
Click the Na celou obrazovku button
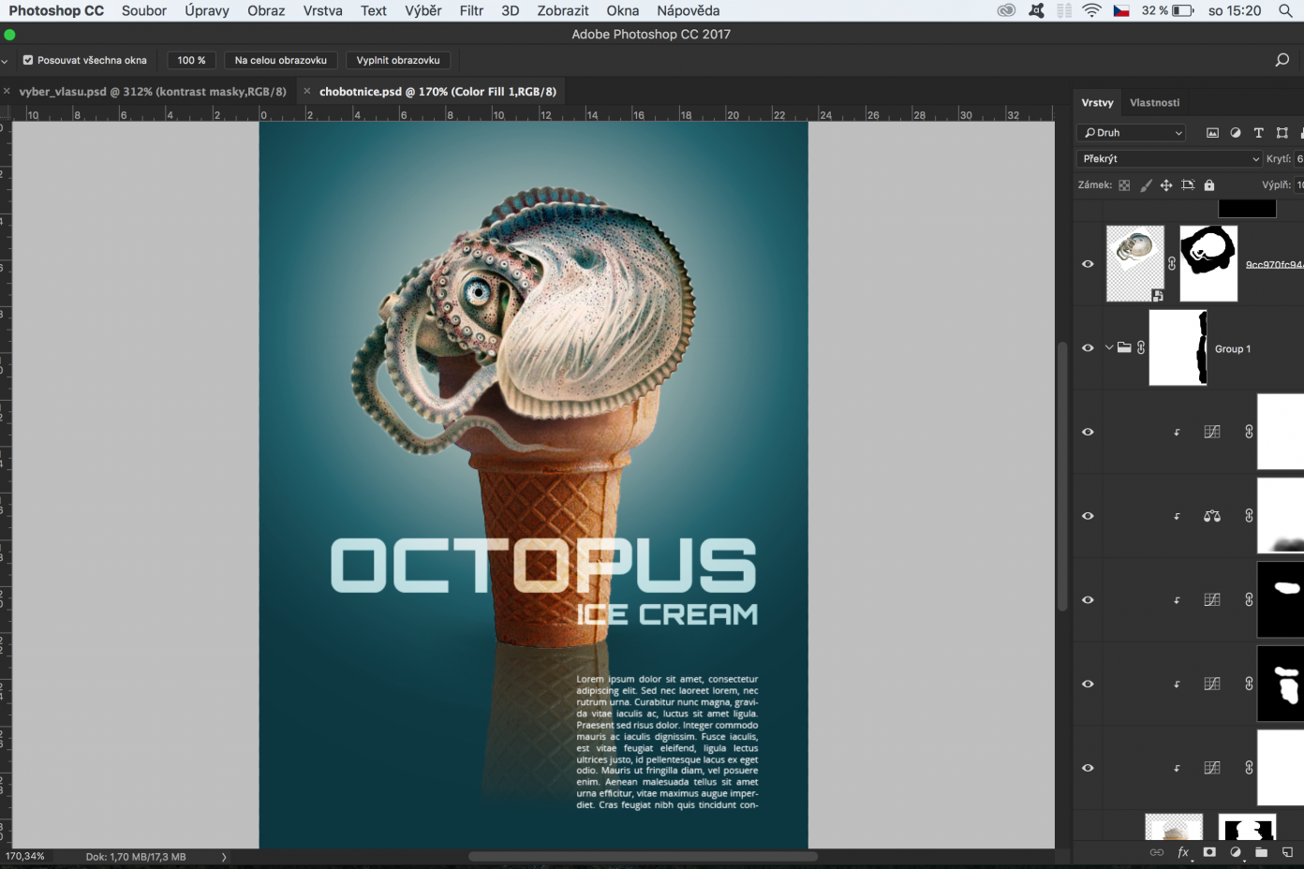(x=281, y=60)
